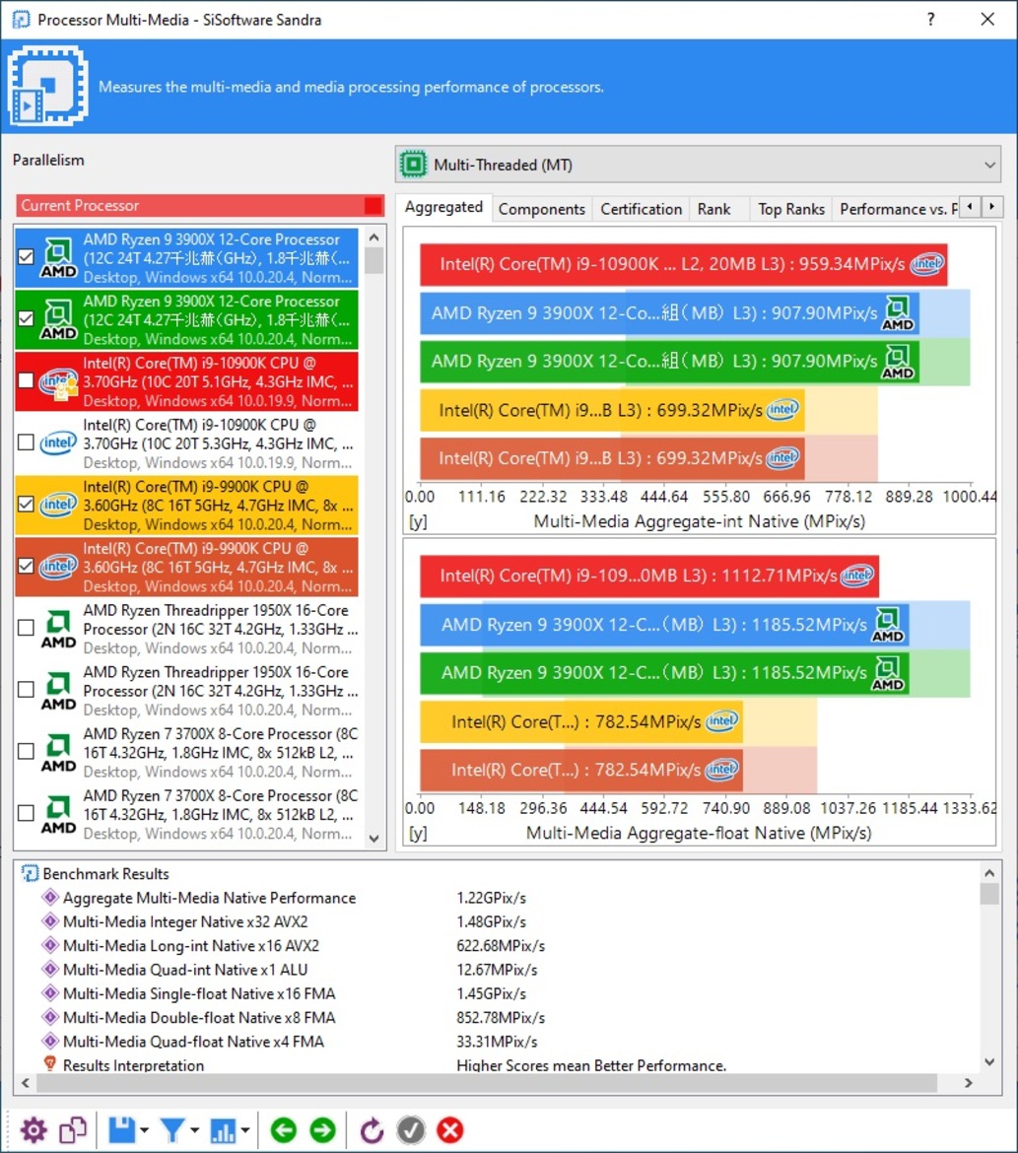Open the settings gear in bottom toolbar
Screen dimensions: 1018x1153
(34, 1130)
